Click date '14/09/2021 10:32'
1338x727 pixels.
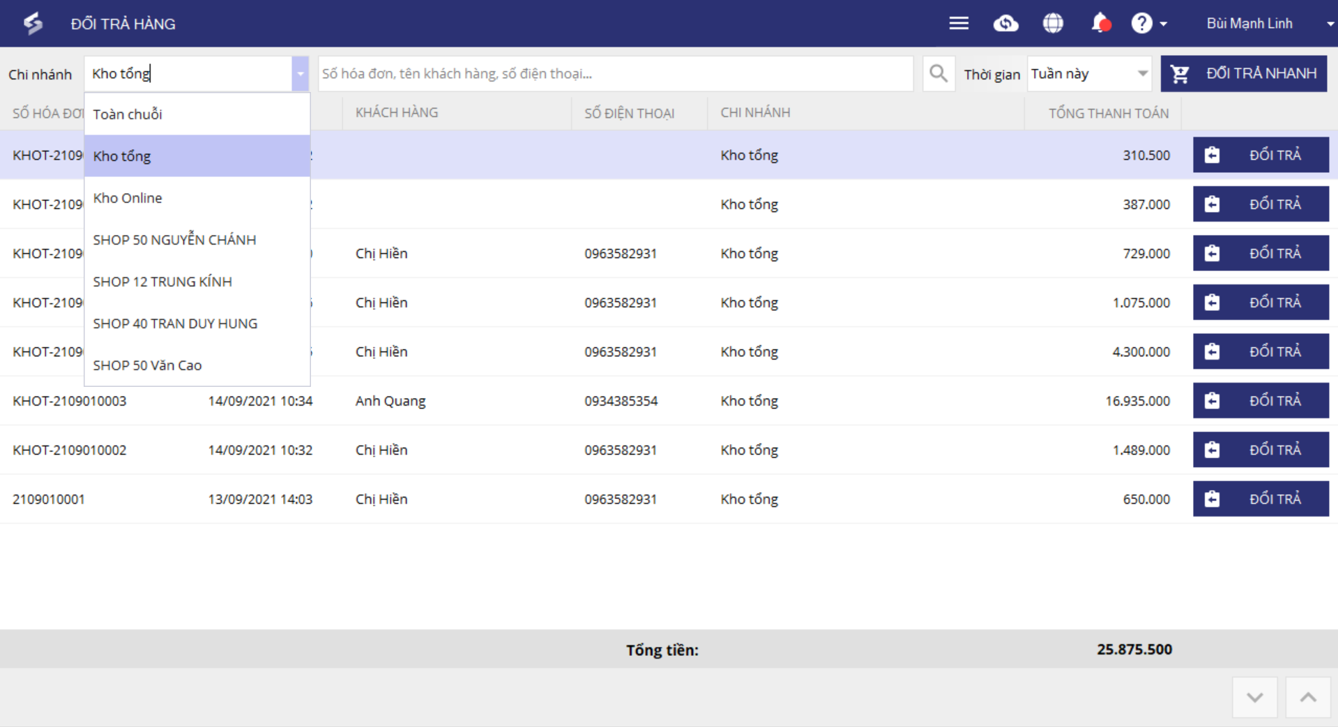coord(260,450)
